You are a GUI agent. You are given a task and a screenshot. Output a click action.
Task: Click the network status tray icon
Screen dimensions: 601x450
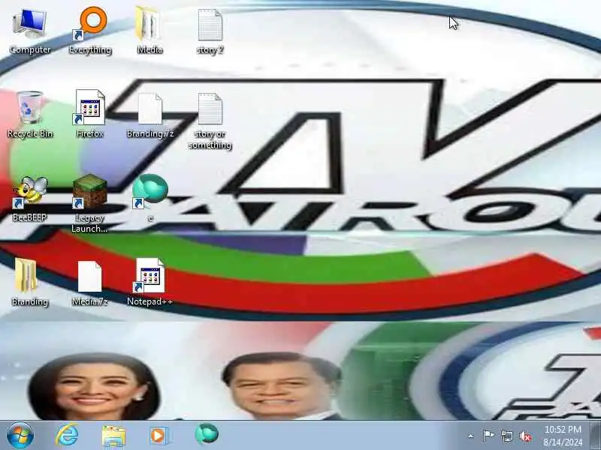coord(507,436)
